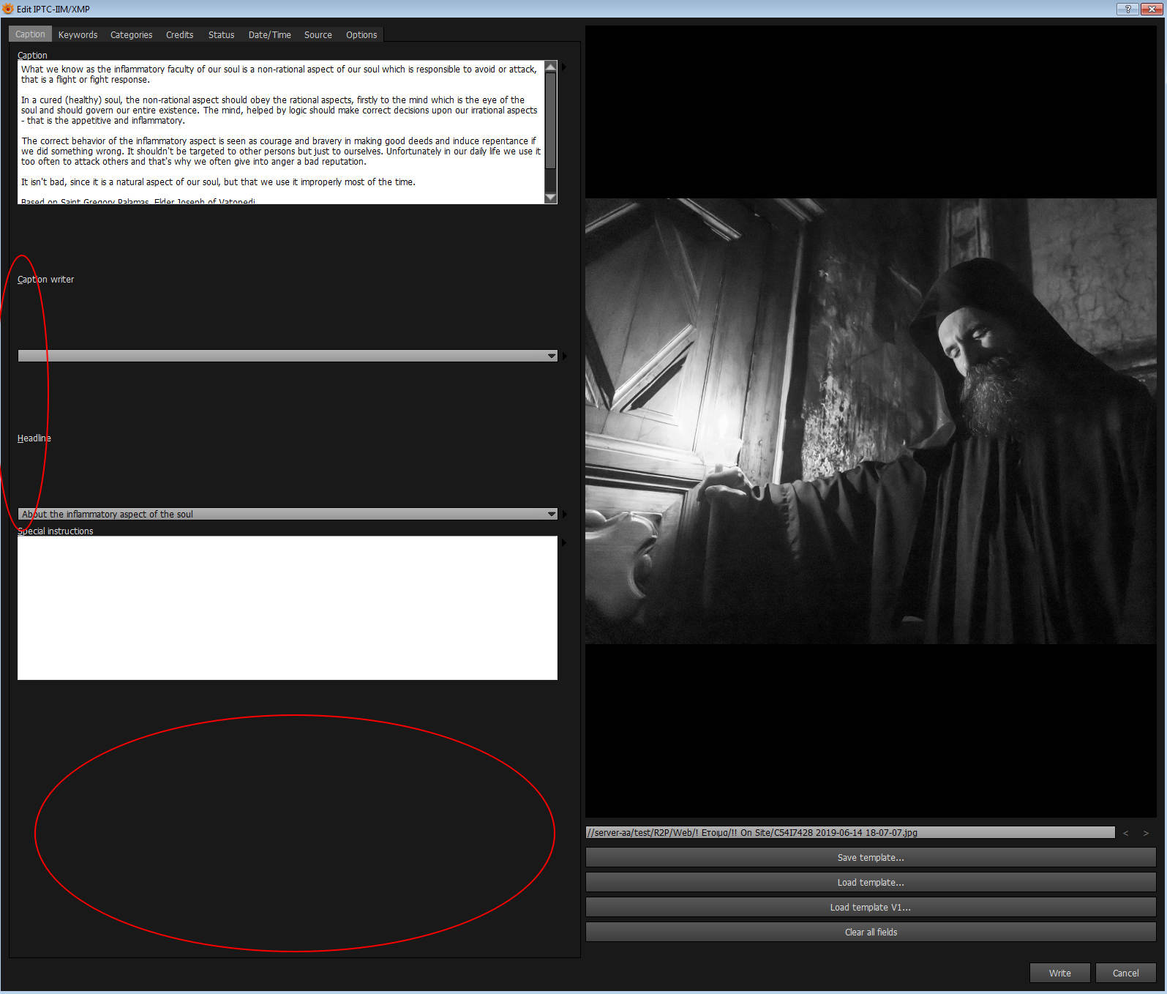Click inside the Caption text area
This screenshot has width=1167, height=994.
(x=281, y=132)
